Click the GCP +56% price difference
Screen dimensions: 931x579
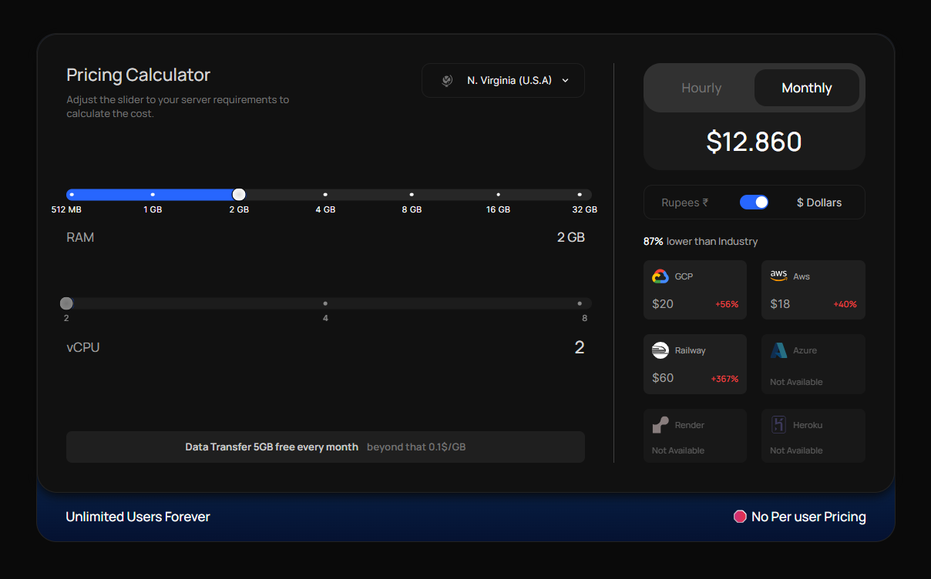[x=727, y=304]
